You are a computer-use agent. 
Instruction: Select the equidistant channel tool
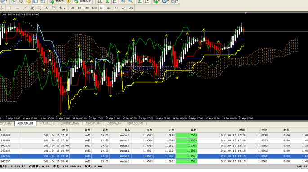pyautogui.click(x=32, y=8)
